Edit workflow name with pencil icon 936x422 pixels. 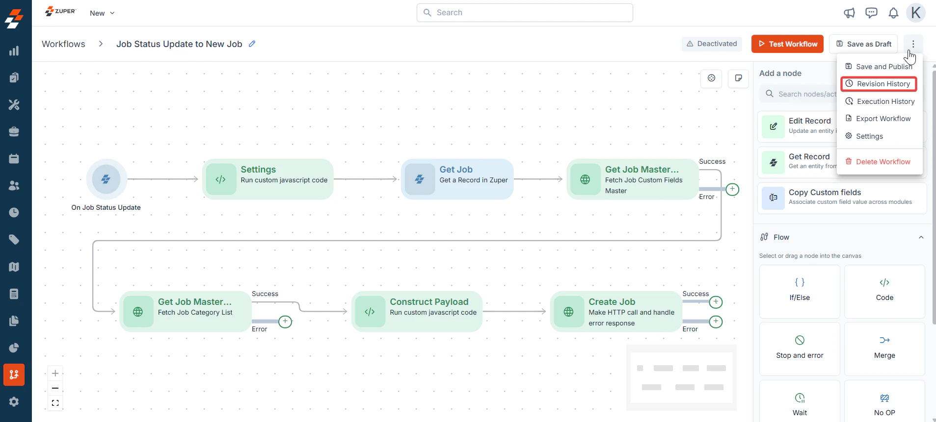(252, 44)
